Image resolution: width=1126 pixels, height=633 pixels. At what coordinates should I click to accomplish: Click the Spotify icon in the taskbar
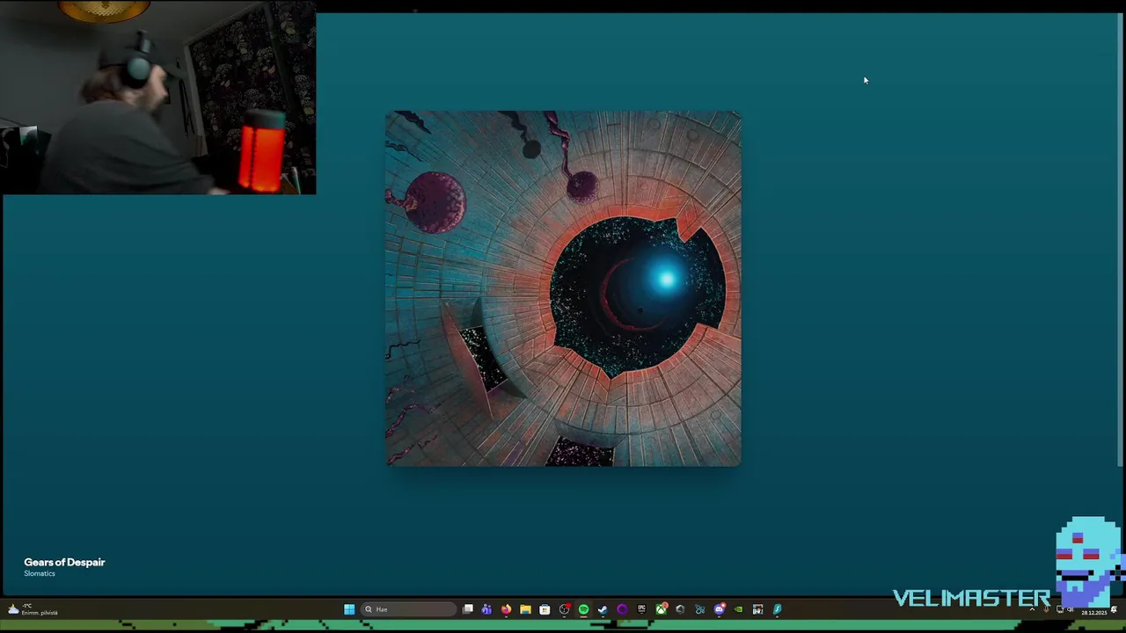tap(583, 609)
